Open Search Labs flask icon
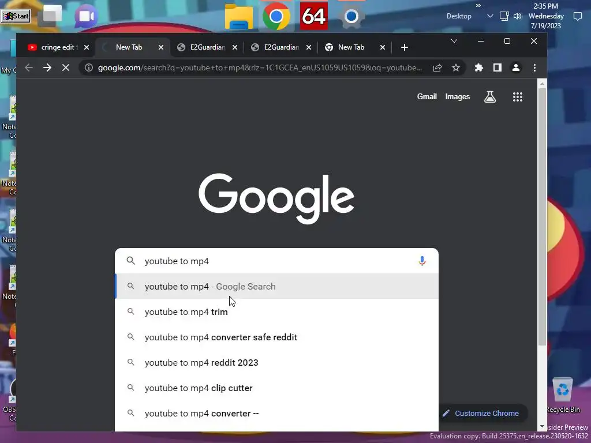This screenshot has height=443, width=591. click(x=489, y=97)
